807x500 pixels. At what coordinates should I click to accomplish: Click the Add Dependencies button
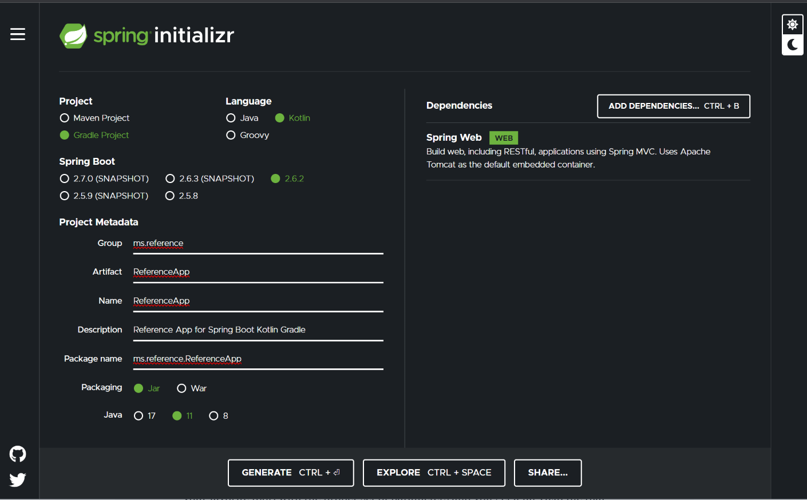(x=673, y=106)
